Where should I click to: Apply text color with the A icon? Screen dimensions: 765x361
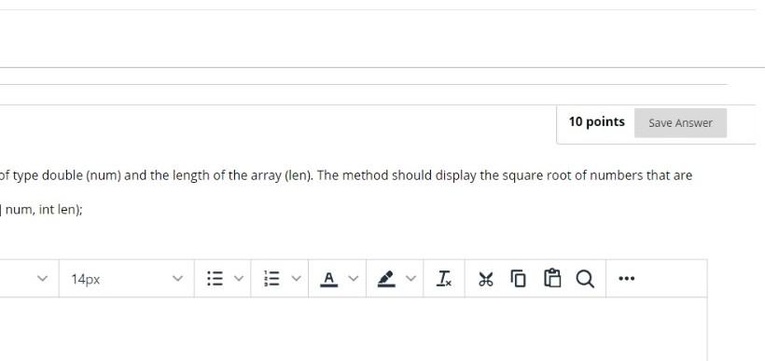[x=329, y=279]
